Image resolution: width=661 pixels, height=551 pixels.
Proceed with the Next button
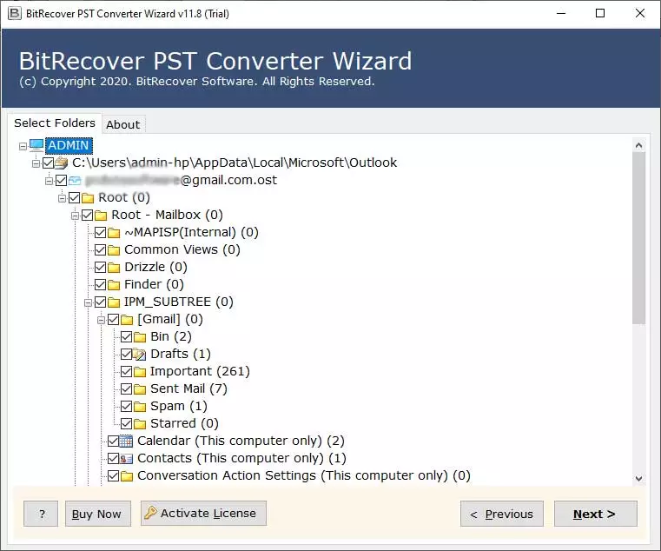[595, 514]
